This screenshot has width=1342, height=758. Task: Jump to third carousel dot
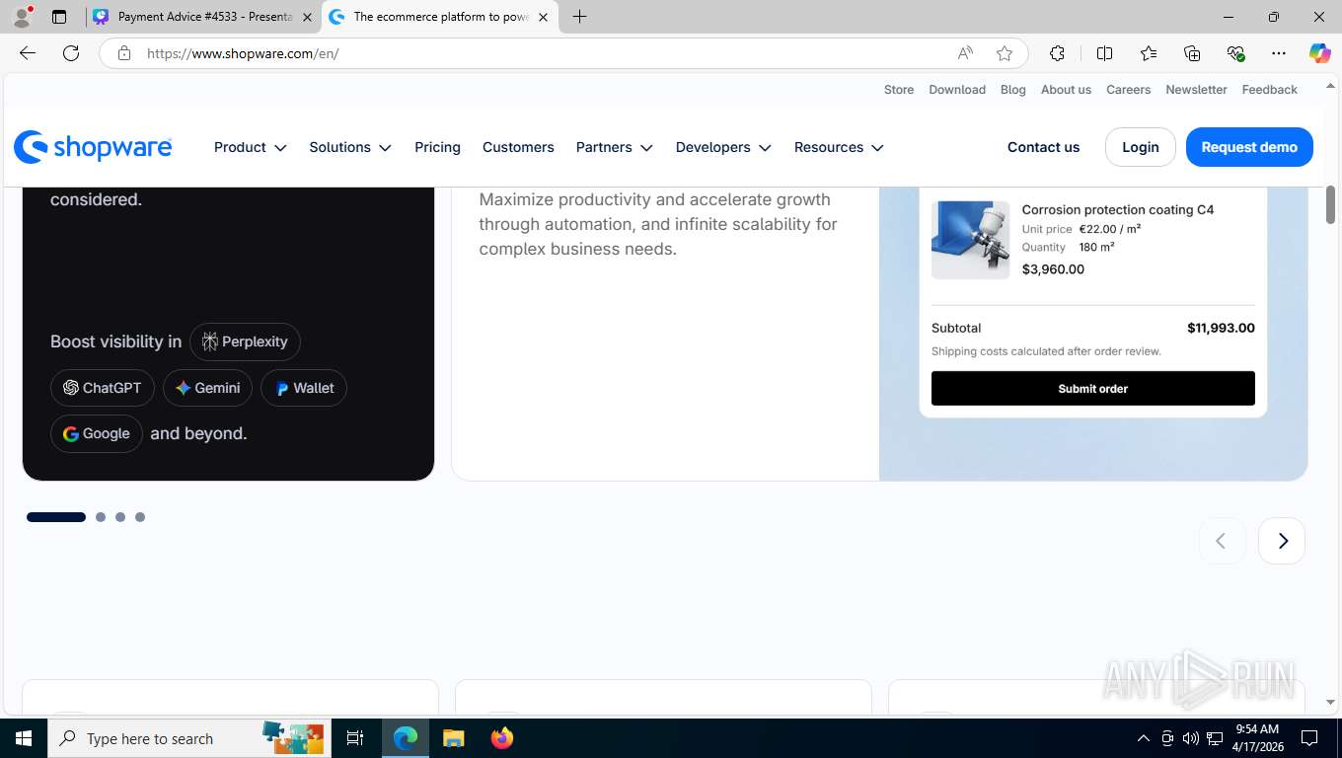tap(120, 517)
